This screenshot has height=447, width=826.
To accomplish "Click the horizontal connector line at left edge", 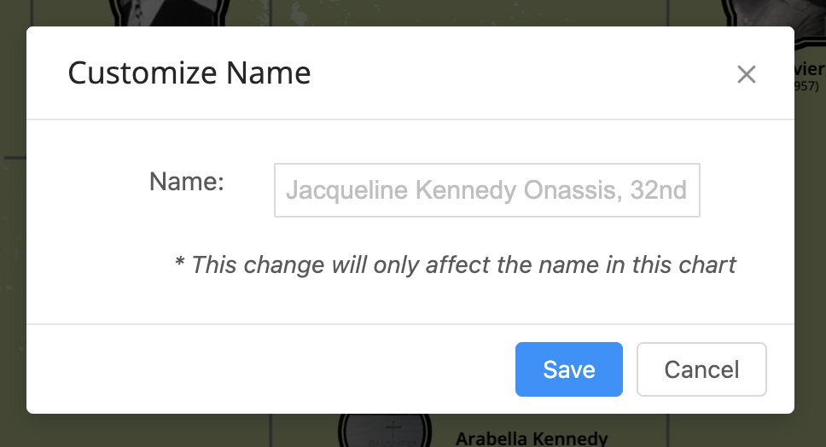I will click(x=13, y=158).
